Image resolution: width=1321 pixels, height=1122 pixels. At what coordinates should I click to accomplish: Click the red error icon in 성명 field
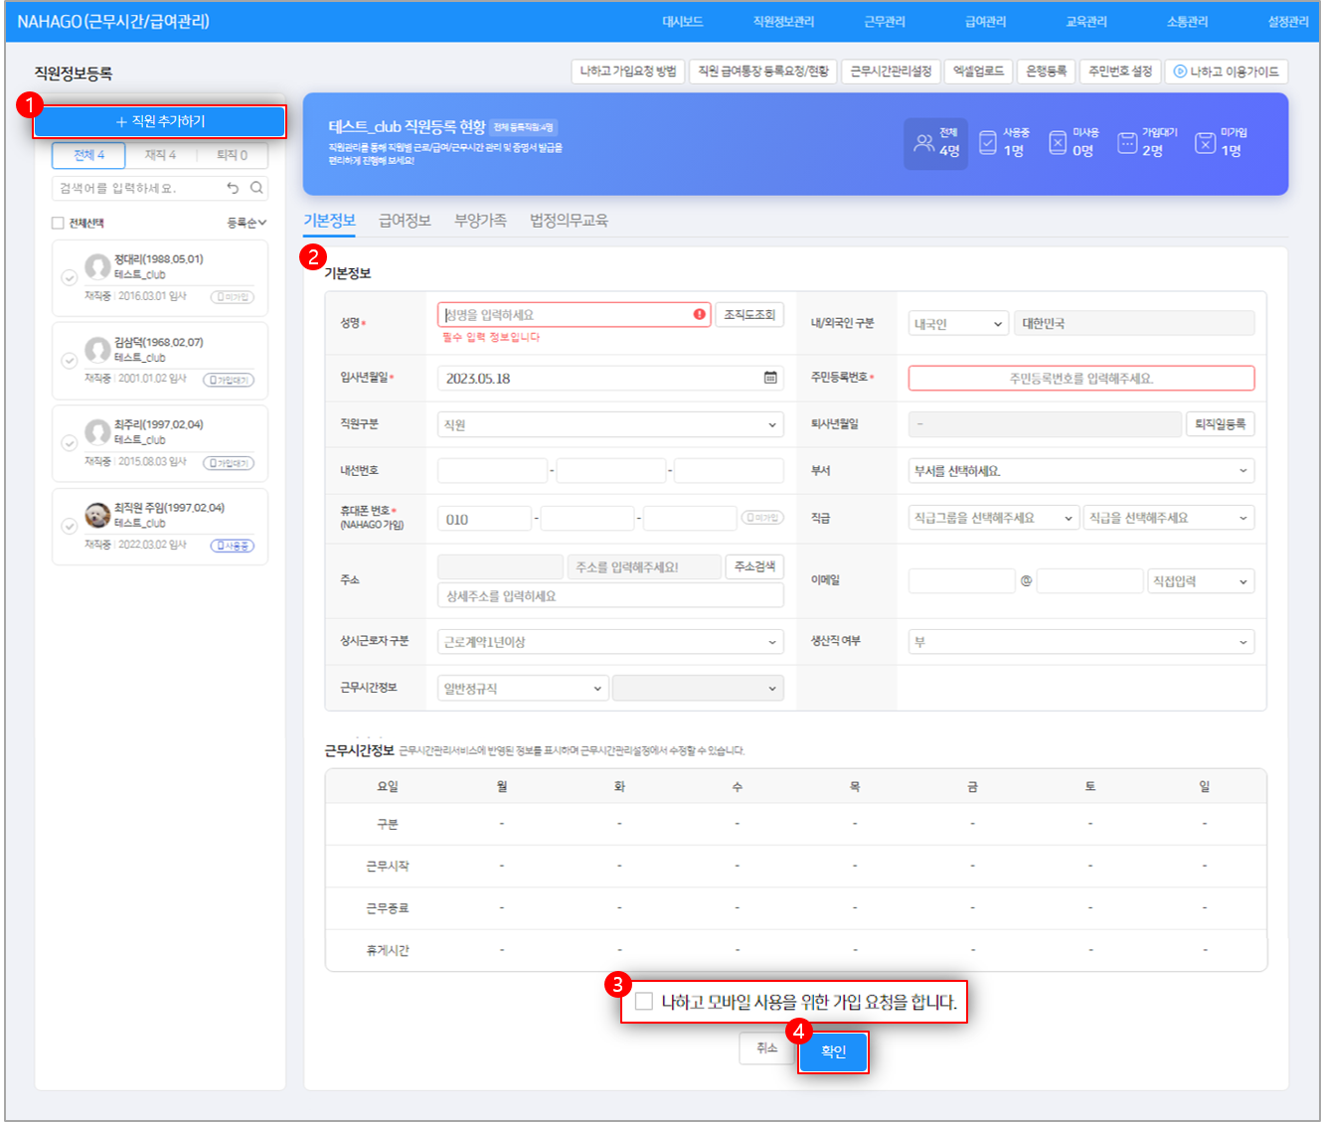click(700, 315)
